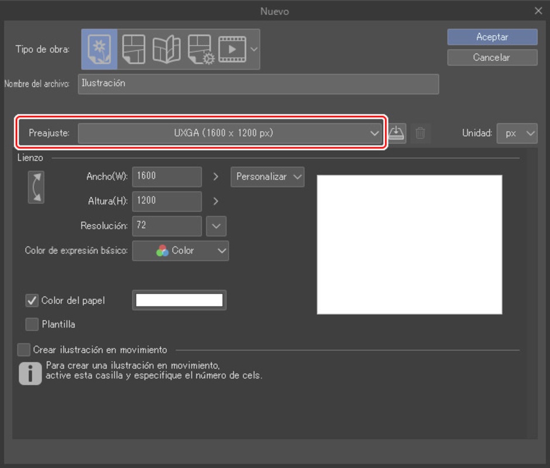The image size is (550, 468).
Task: Click the Cancelar button
Action: (492, 57)
